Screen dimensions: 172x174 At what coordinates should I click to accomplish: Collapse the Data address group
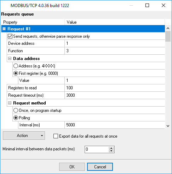click(x=10, y=59)
